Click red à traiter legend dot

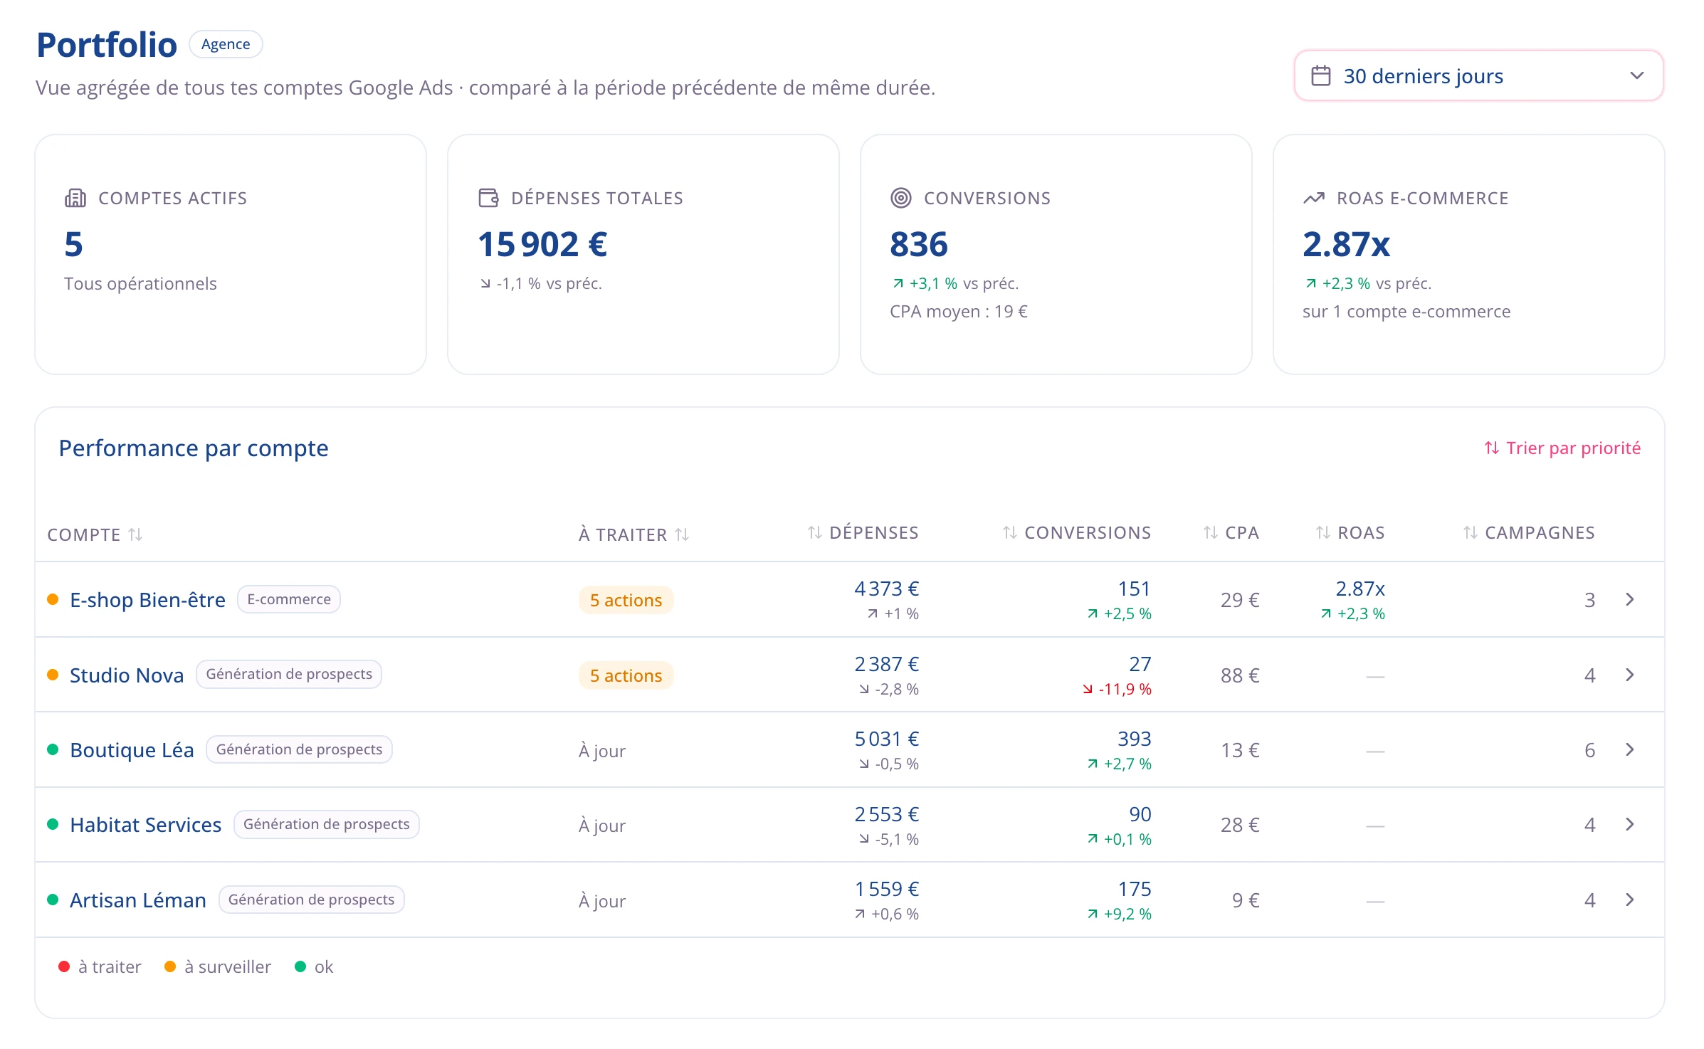pyautogui.click(x=64, y=966)
